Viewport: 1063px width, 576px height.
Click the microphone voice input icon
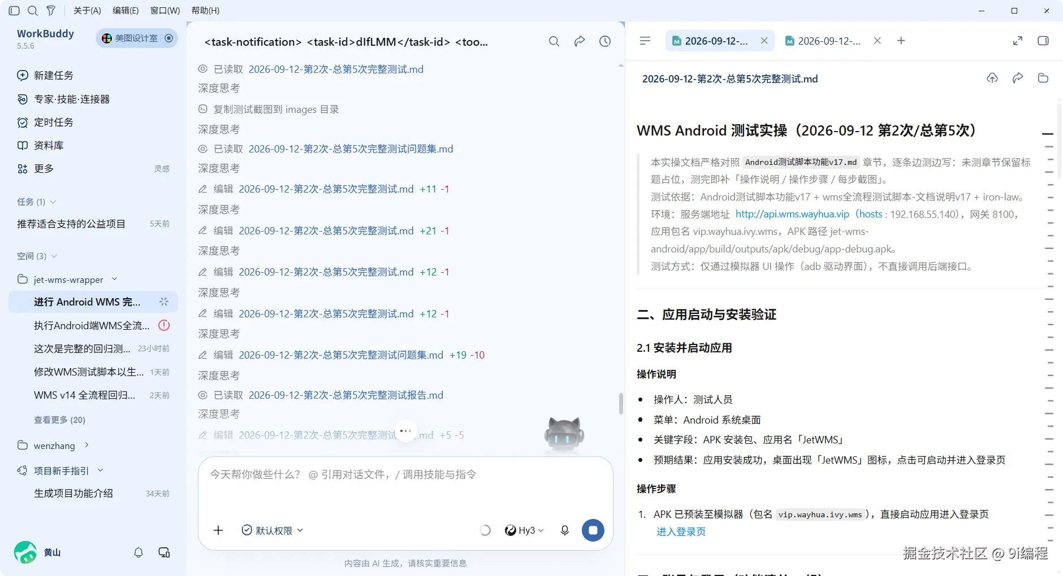[564, 530]
